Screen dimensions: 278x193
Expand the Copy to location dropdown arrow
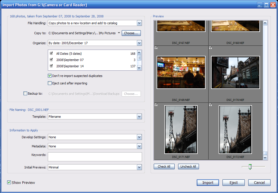pos(119,33)
